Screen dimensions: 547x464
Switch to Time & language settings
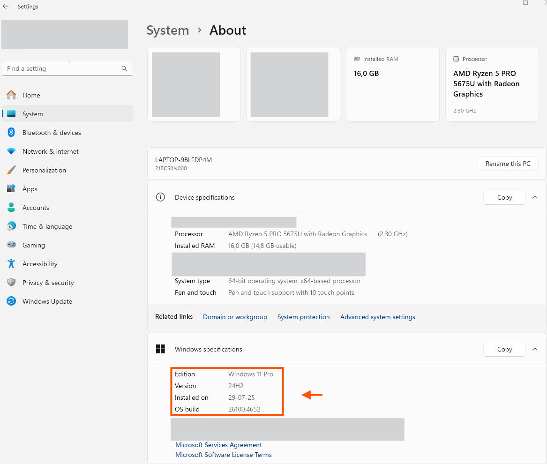[67, 226]
